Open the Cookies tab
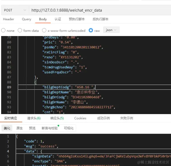 (80, 118)
